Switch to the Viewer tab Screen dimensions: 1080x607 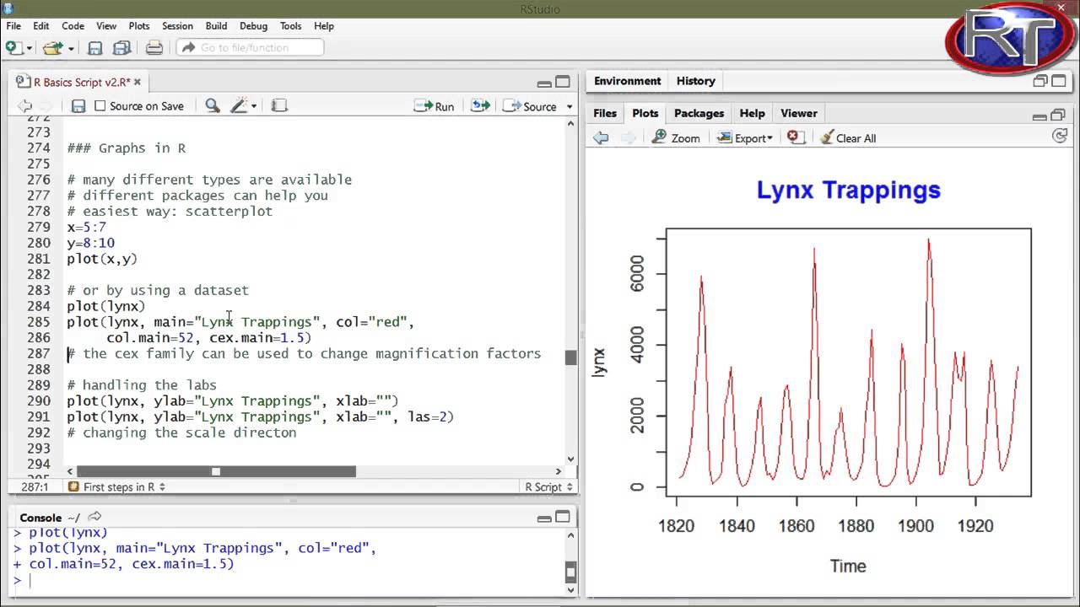point(798,113)
